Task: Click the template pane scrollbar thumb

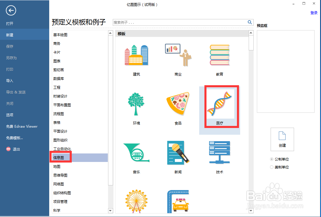Action: pos(251,43)
